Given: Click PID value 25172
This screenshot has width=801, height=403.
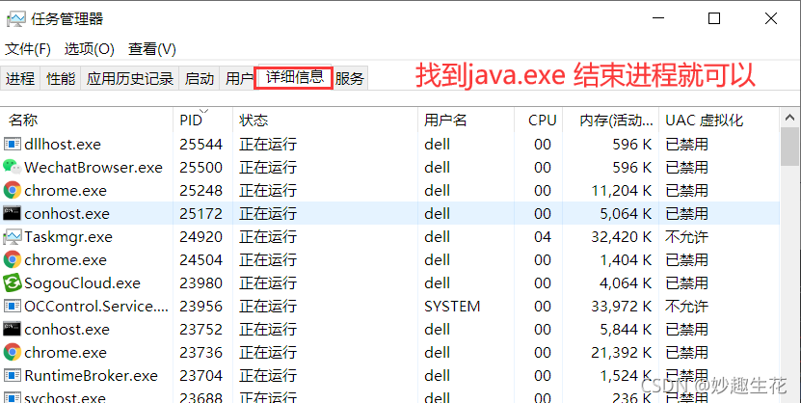Looking at the screenshot, I should (200, 213).
